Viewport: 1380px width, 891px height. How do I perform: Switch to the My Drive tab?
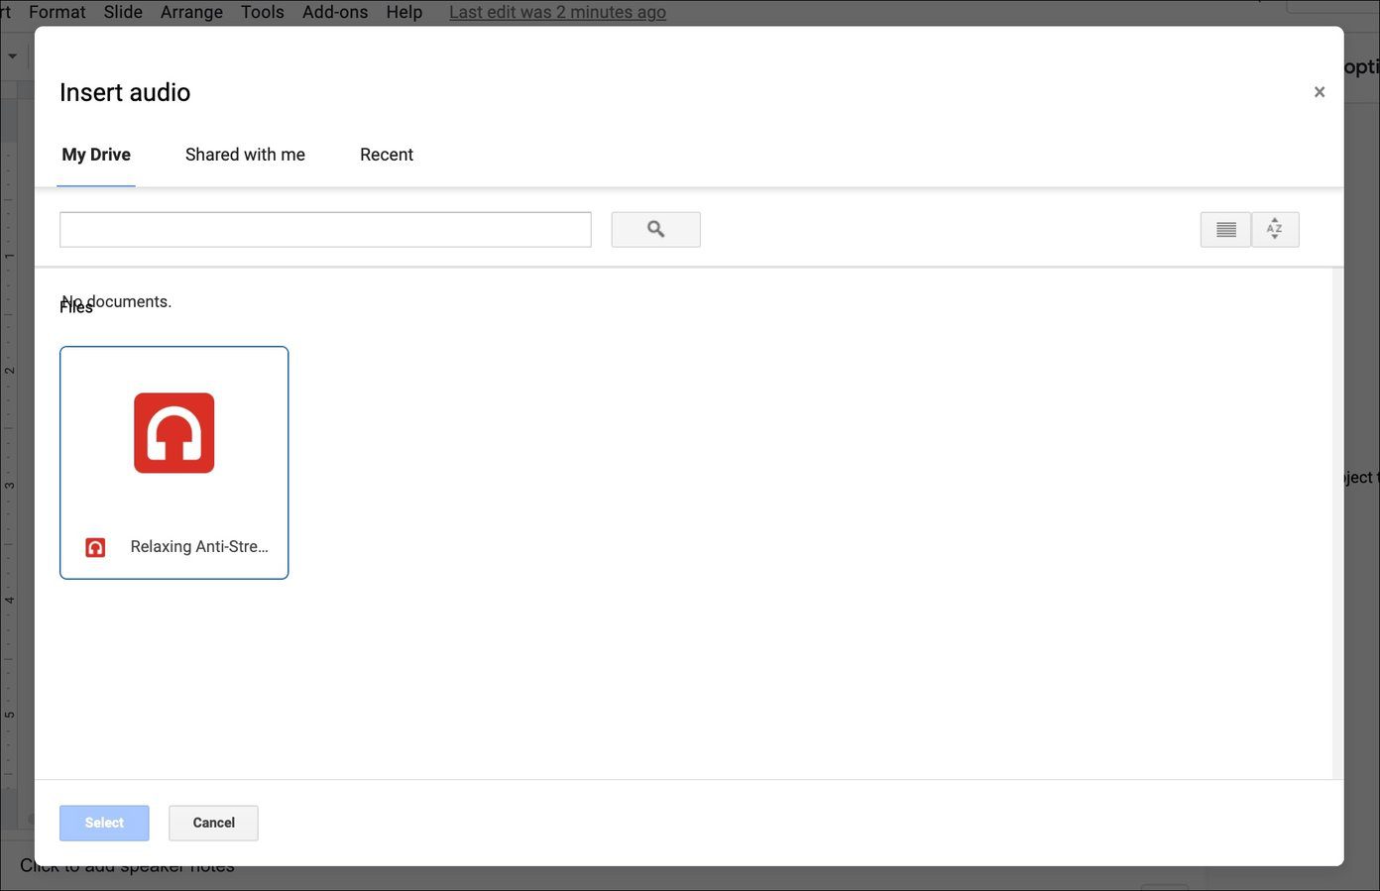pos(96,155)
